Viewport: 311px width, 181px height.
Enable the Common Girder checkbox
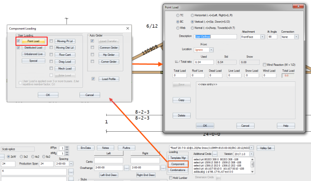93,48
